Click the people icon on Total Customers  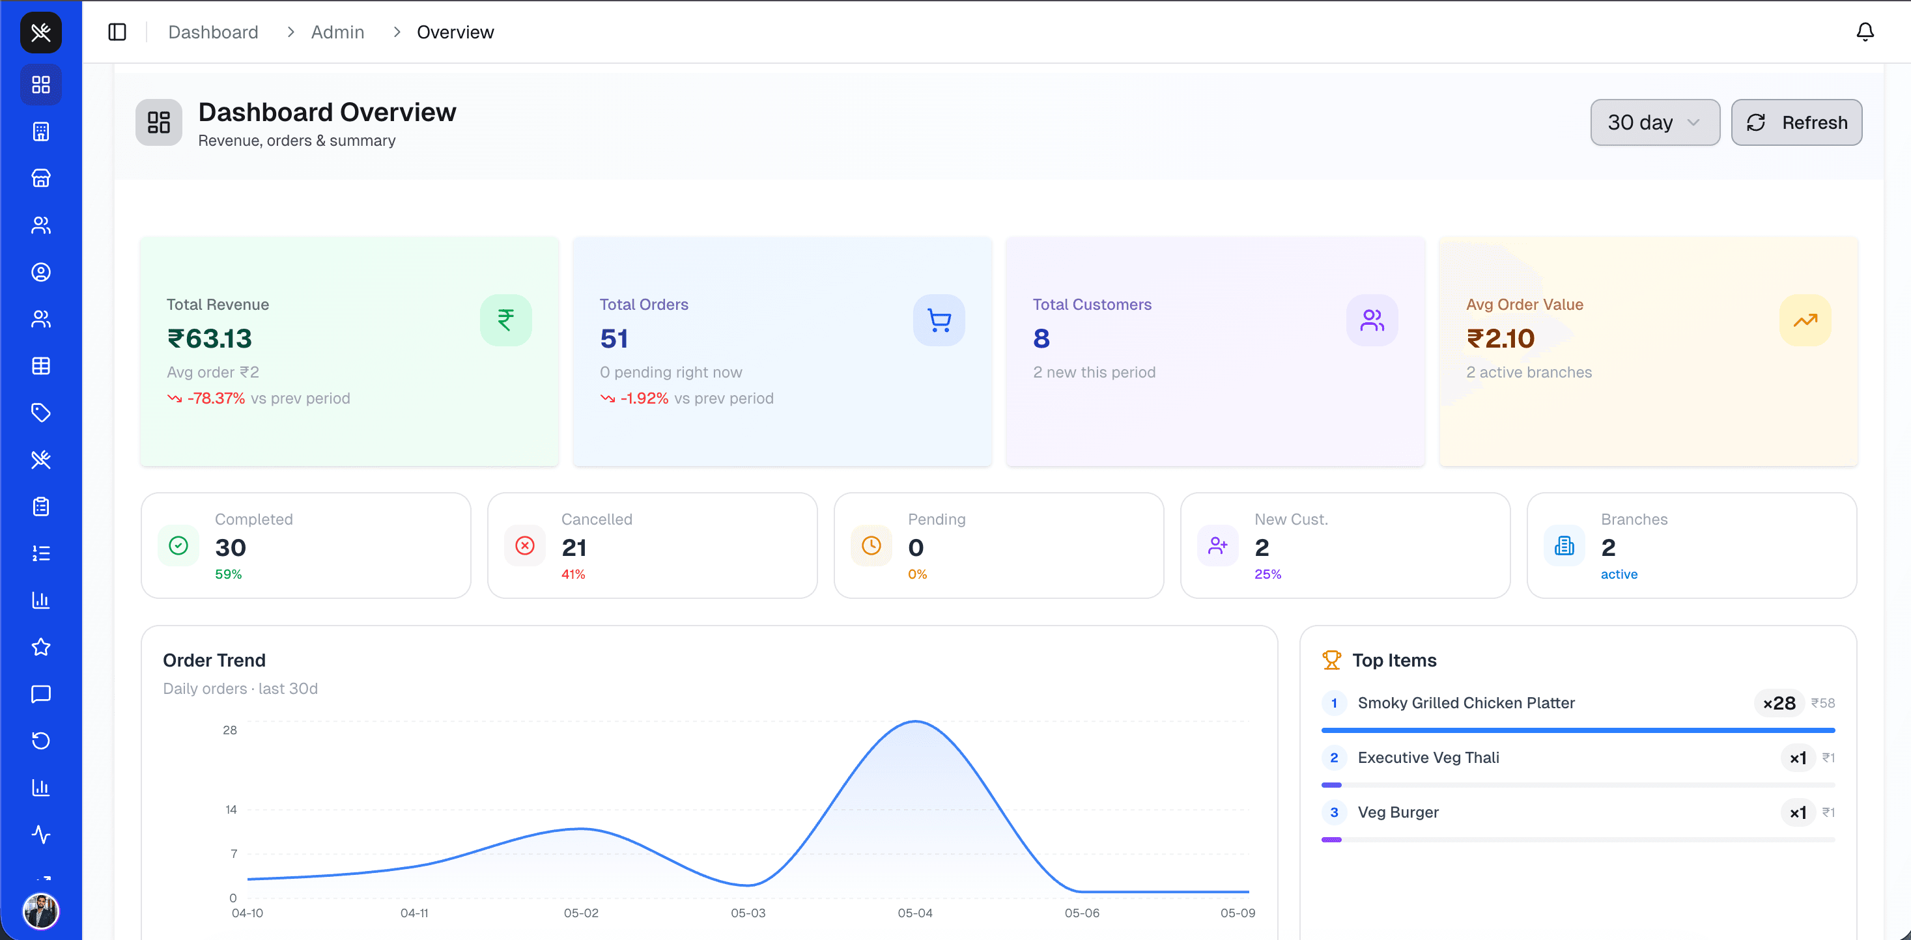point(1372,320)
